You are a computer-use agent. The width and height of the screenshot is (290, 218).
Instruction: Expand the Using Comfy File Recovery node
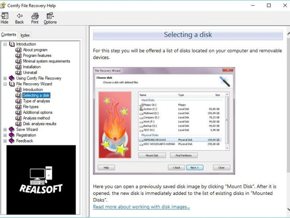tap(5, 78)
